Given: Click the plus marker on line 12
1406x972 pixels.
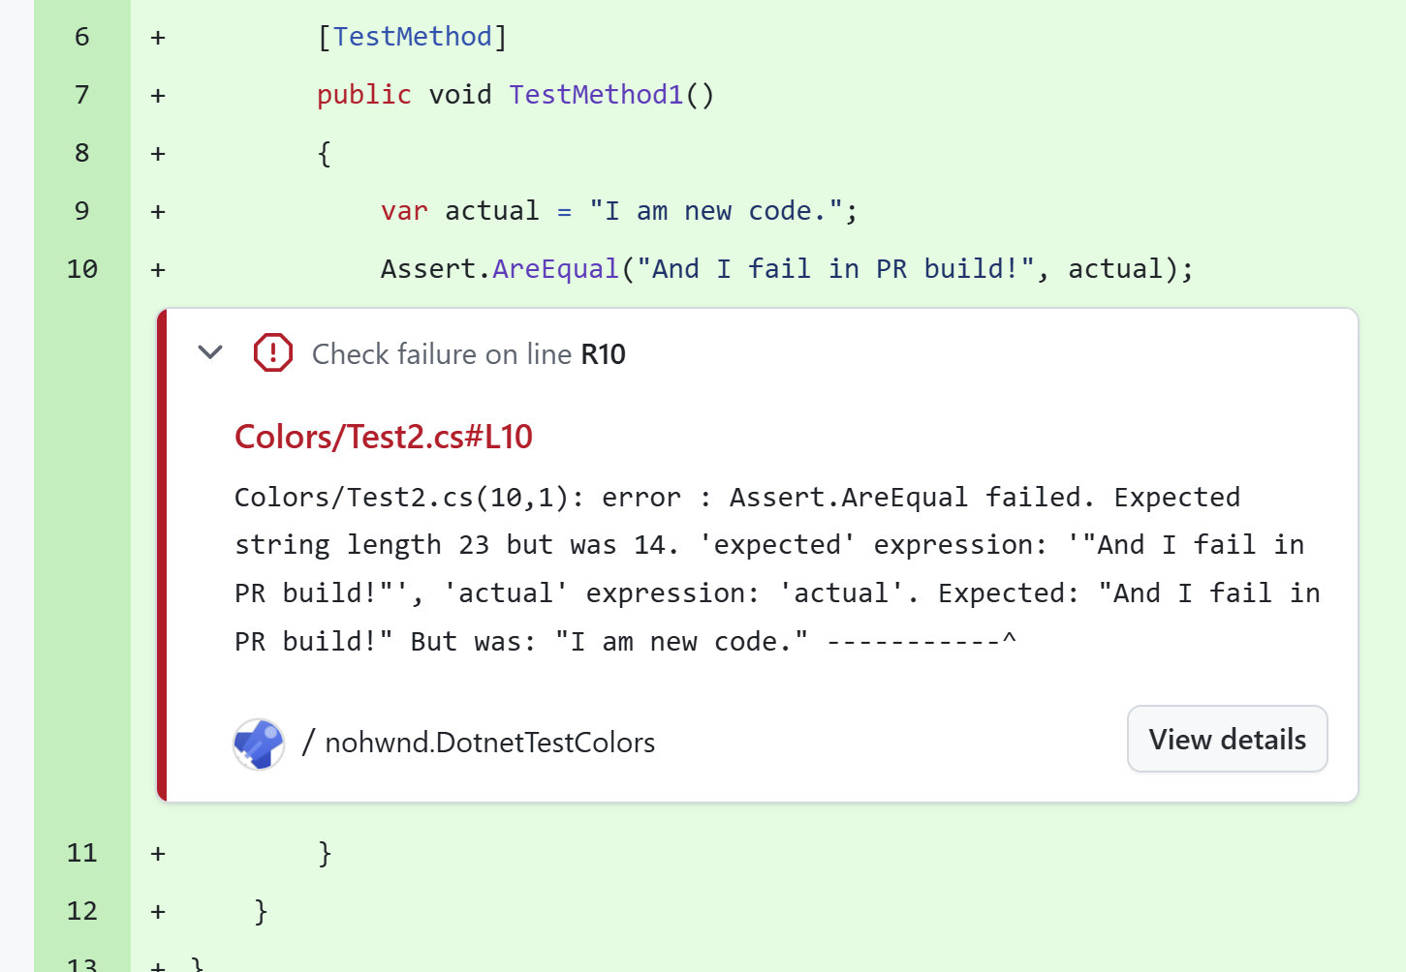Looking at the screenshot, I should click(156, 910).
